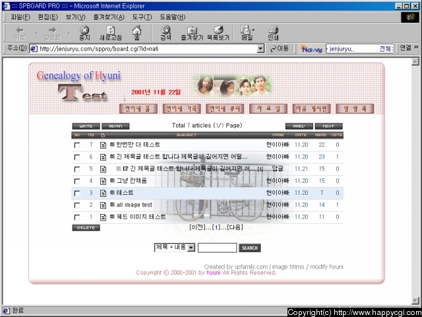Click the document icon in article 5 row
The width and height of the screenshot is (422, 317).
click(x=103, y=169)
